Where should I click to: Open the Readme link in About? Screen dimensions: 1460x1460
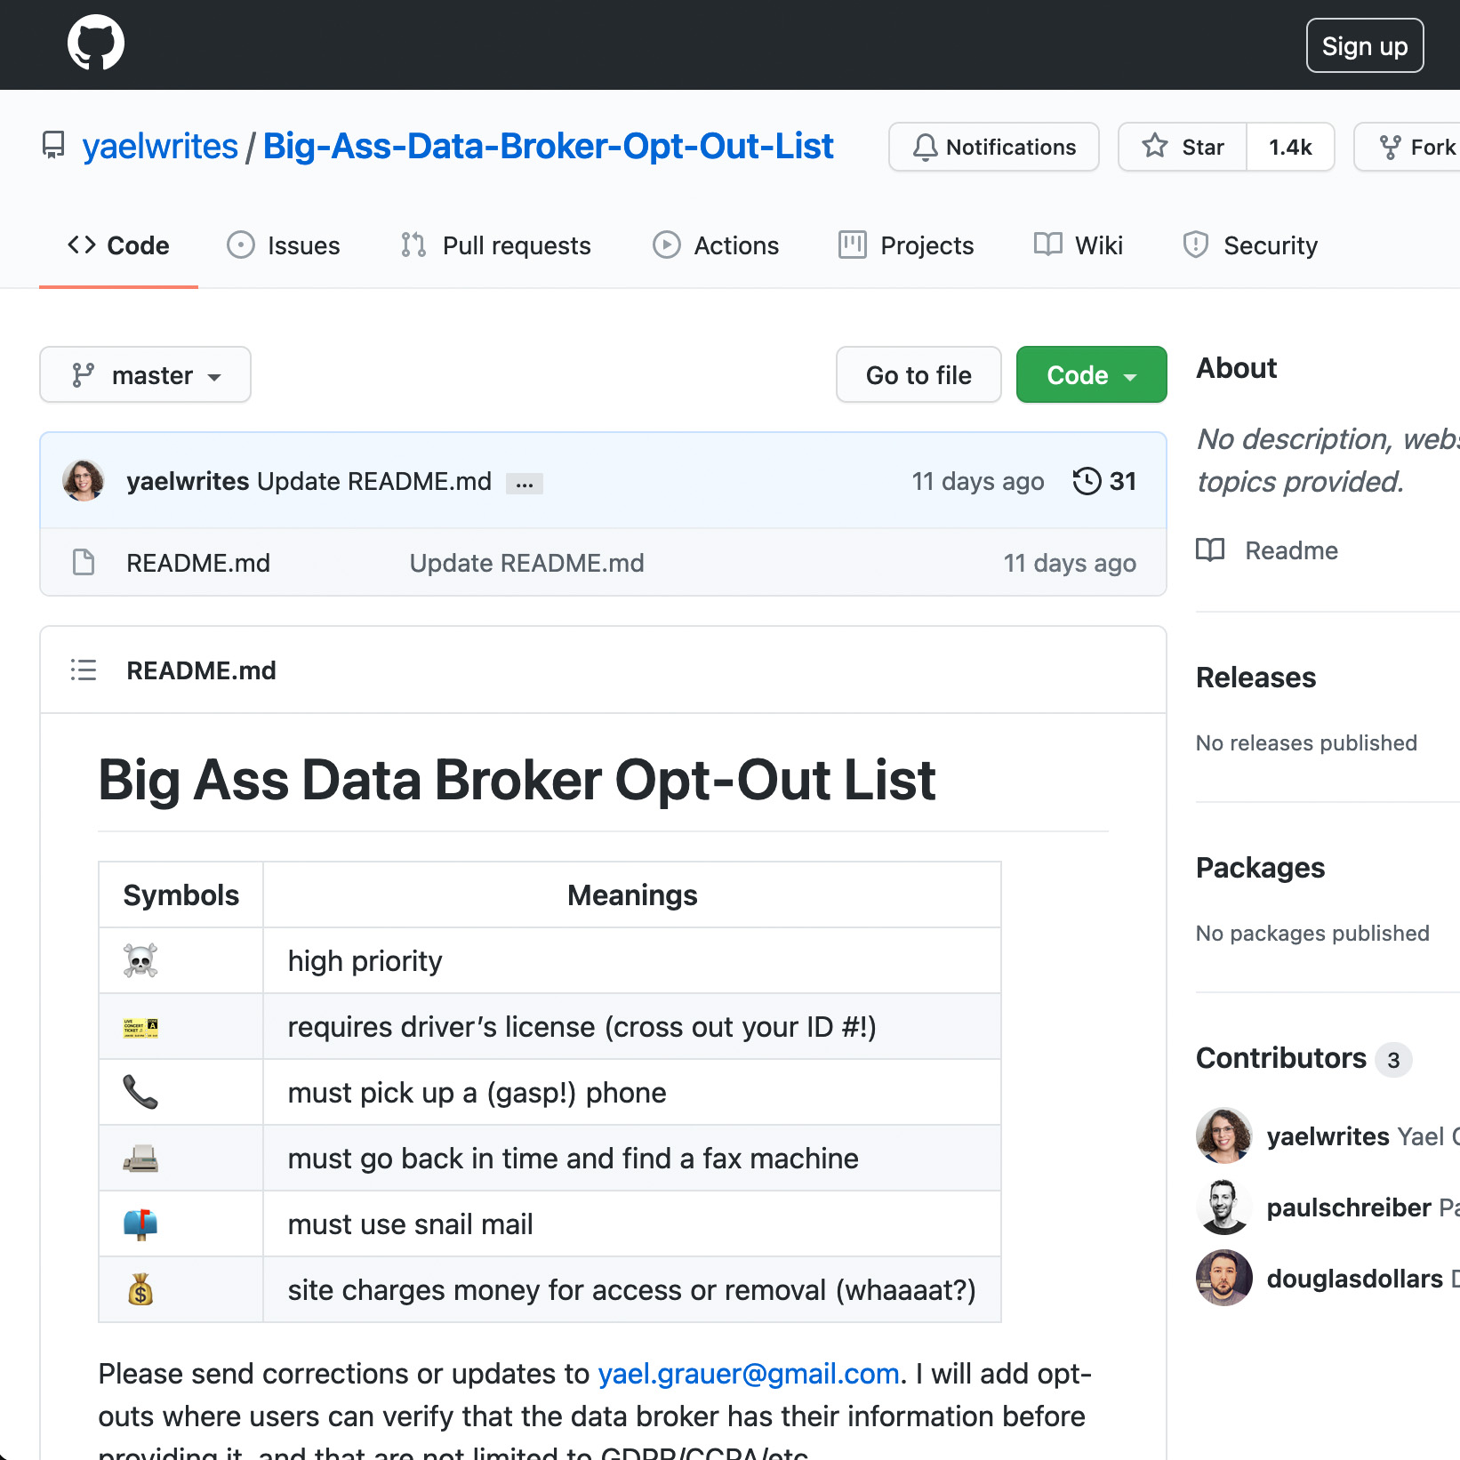click(x=1267, y=550)
